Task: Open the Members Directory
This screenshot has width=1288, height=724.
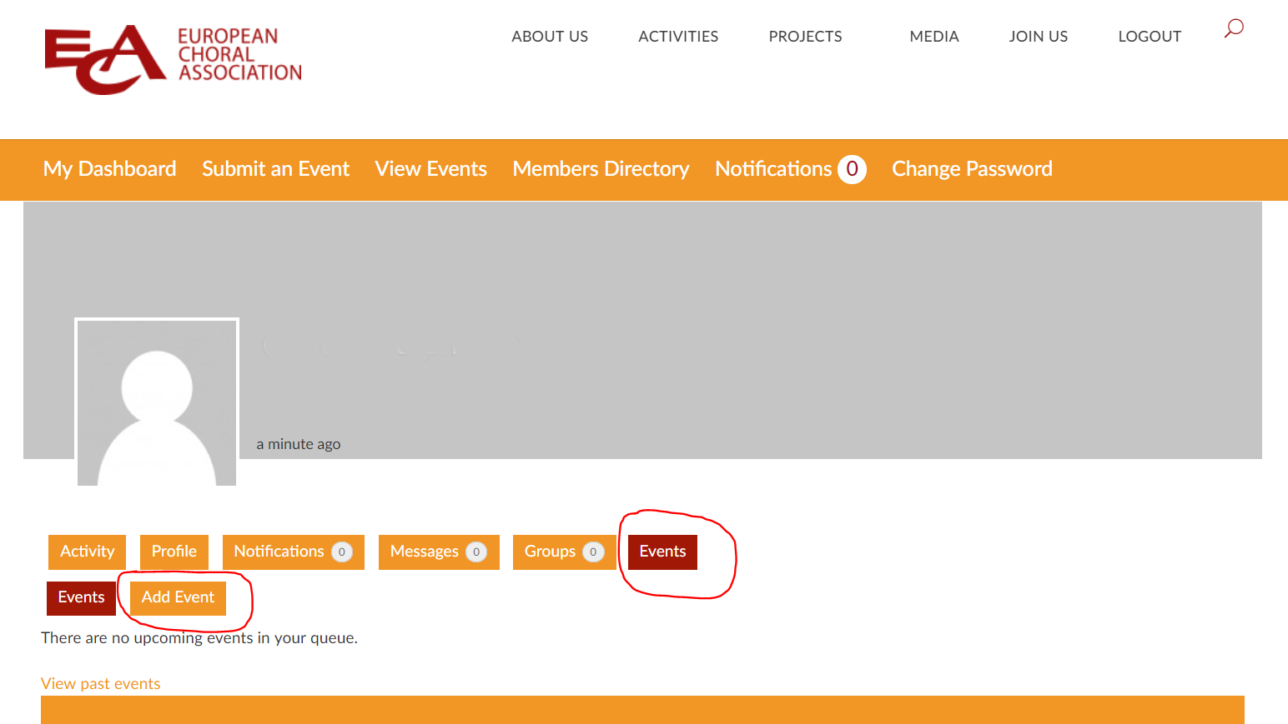Action: pyautogui.click(x=601, y=169)
